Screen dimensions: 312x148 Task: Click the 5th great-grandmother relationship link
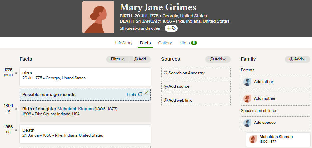pyautogui.click(x=140, y=28)
